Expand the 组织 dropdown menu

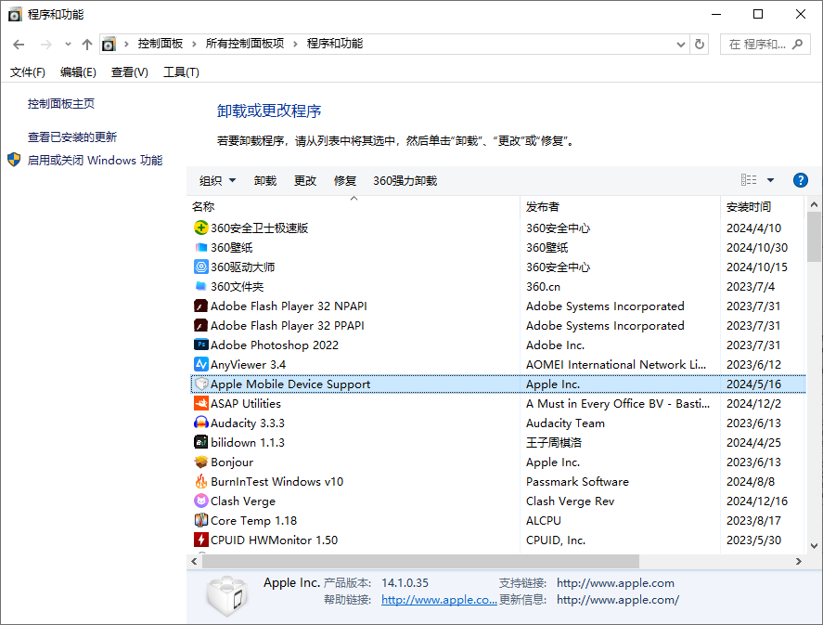(x=217, y=180)
